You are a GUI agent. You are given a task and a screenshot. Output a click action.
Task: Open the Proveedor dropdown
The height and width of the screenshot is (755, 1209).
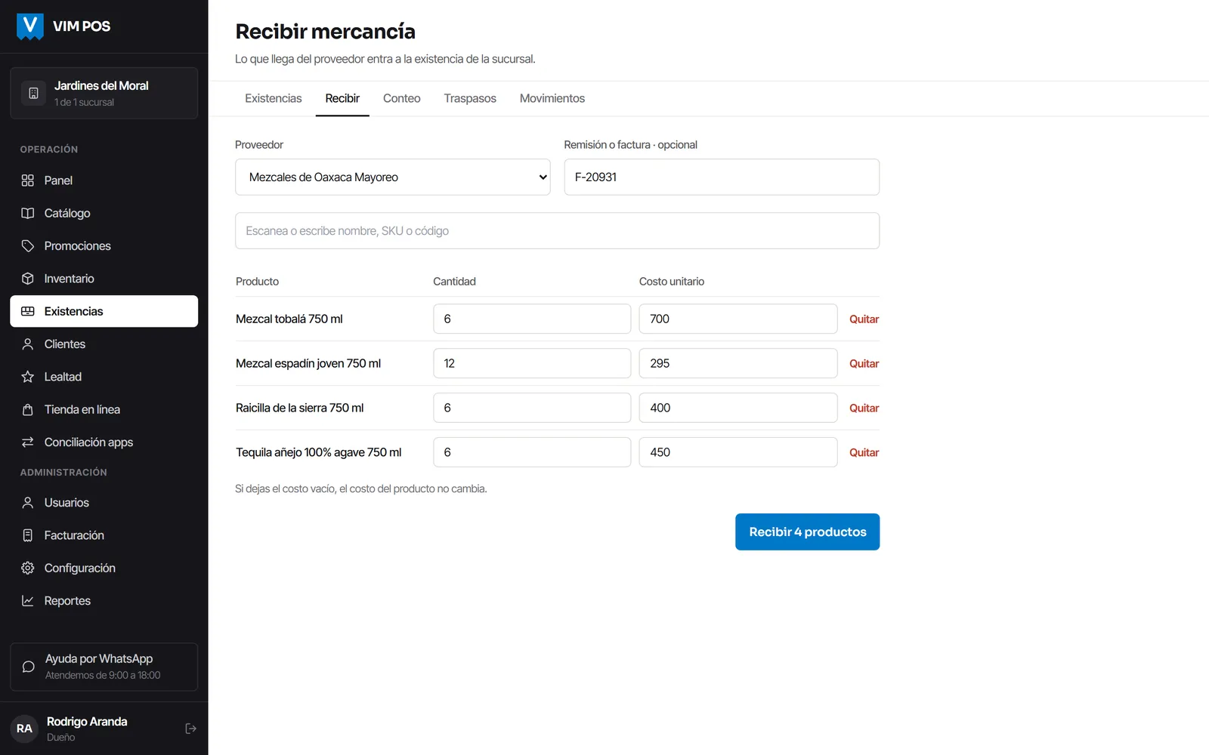pyautogui.click(x=393, y=177)
